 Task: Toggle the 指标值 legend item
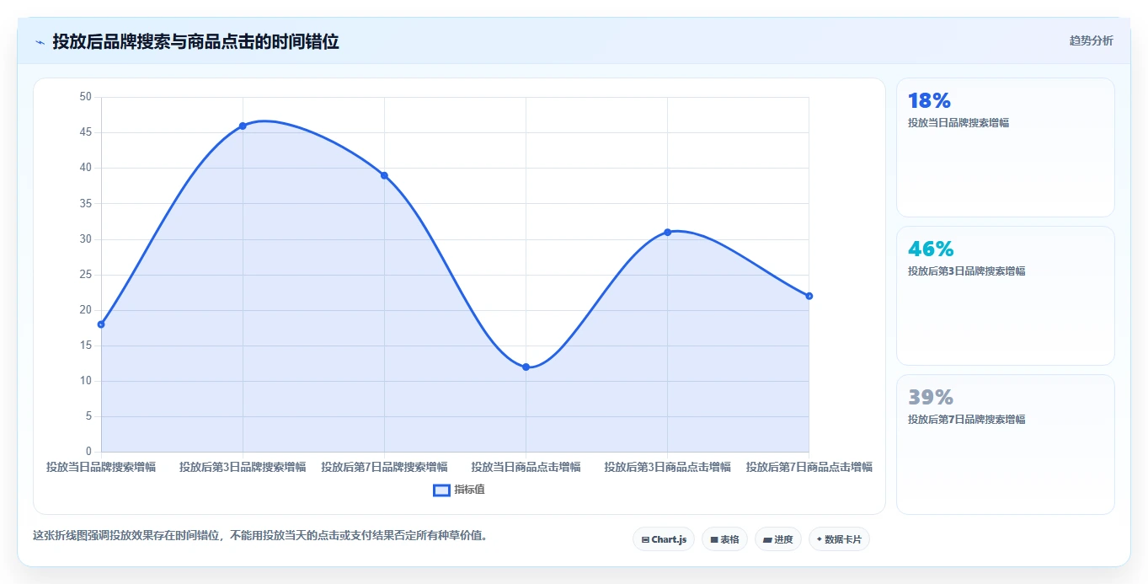(459, 490)
